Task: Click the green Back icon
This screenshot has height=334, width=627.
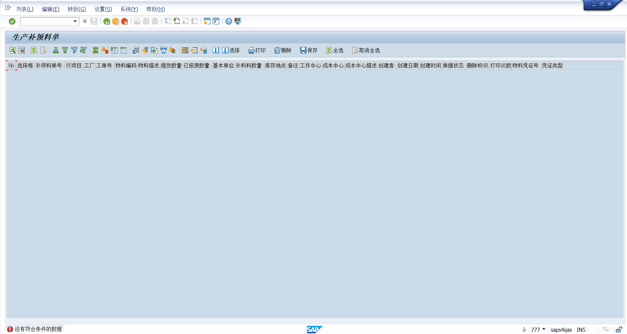Action: [x=106, y=21]
